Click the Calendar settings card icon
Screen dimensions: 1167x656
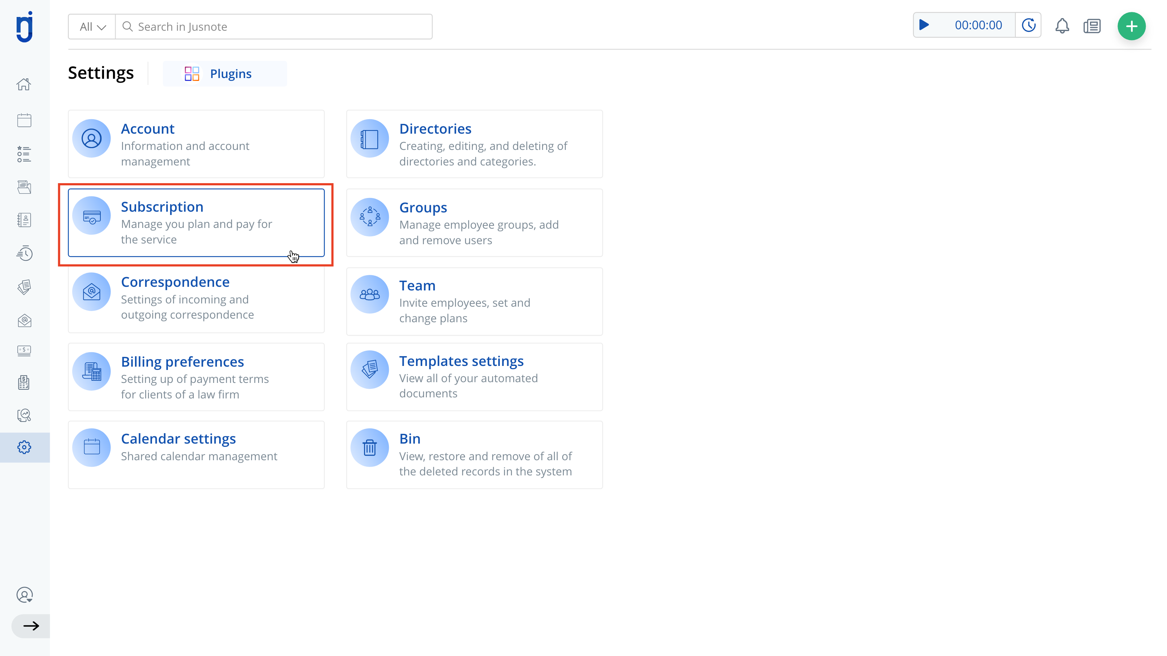[91, 448]
